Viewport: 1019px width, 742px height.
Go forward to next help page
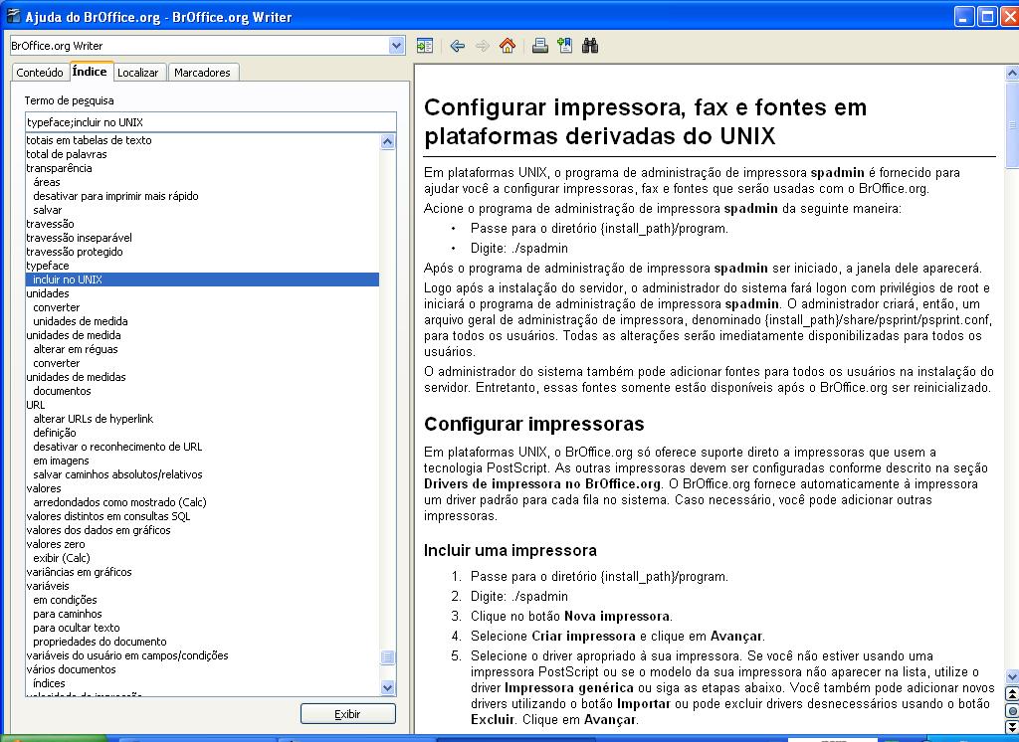pyautogui.click(x=483, y=46)
